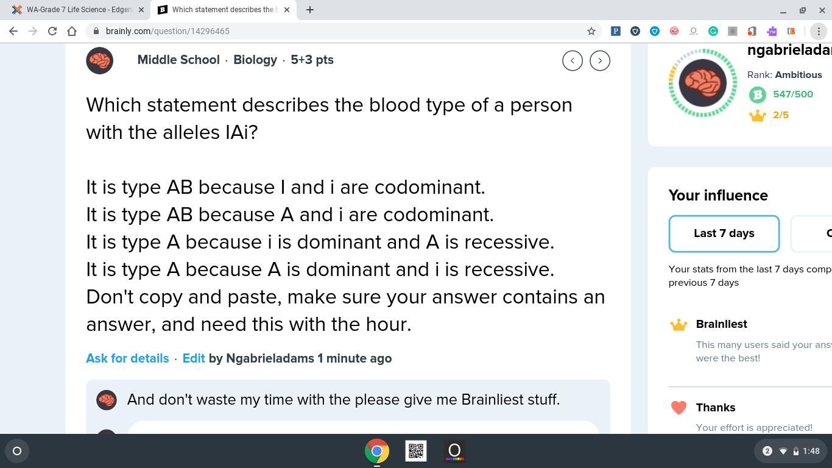Open a new browser tab
This screenshot has width=832, height=468.
[x=309, y=10]
